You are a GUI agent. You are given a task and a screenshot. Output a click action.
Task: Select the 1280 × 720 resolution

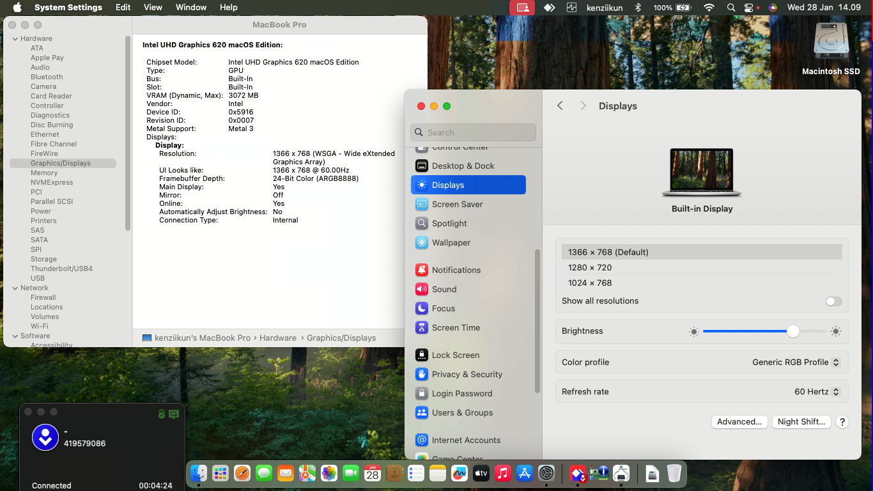click(x=702, y=268)
